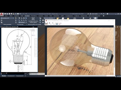Open the Superficie ribbon tab
This screenshot has height=90, width=121.
[16, 16]
